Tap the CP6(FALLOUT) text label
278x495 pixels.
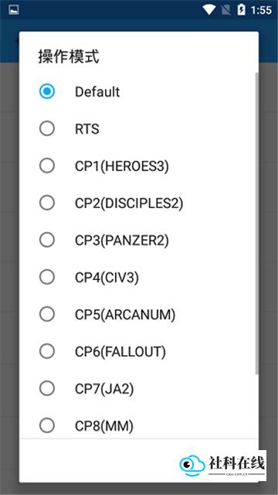pyautogui.click(x=120, y=352)
